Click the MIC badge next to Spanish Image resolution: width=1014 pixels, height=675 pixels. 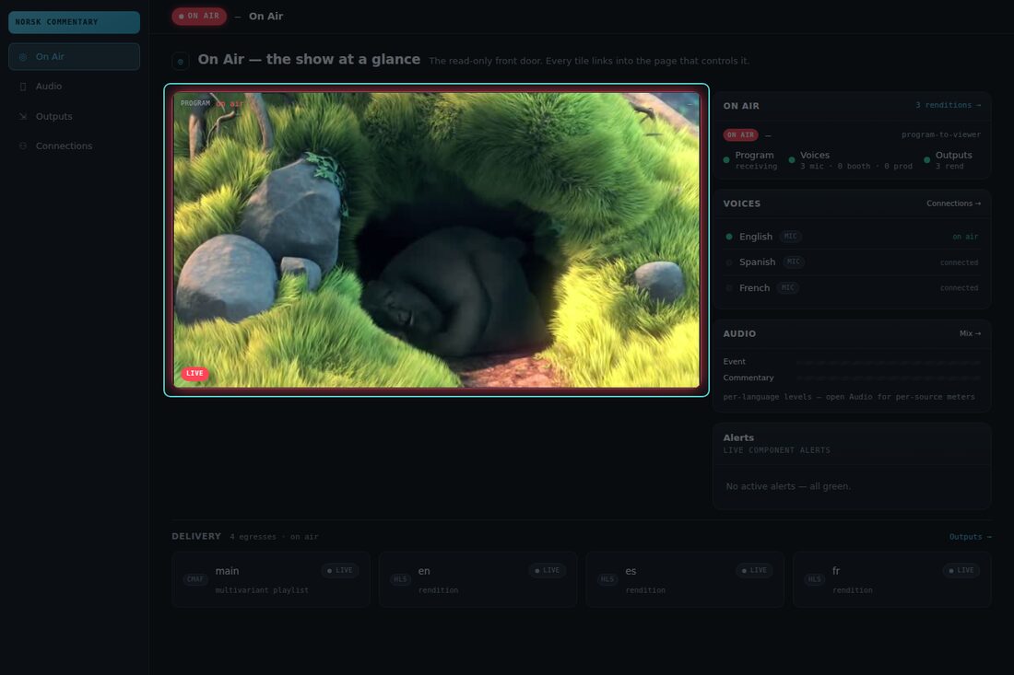click(x=794, y=262)
